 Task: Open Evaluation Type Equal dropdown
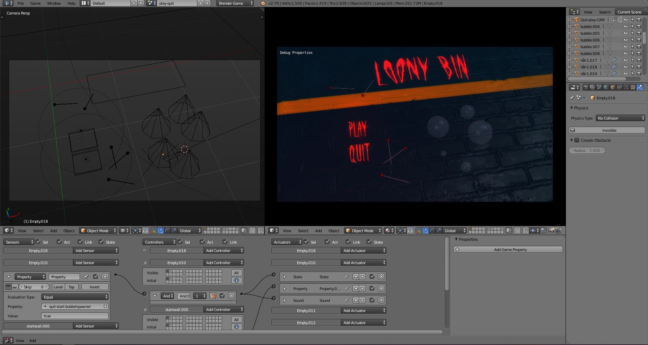pos(75,297)
